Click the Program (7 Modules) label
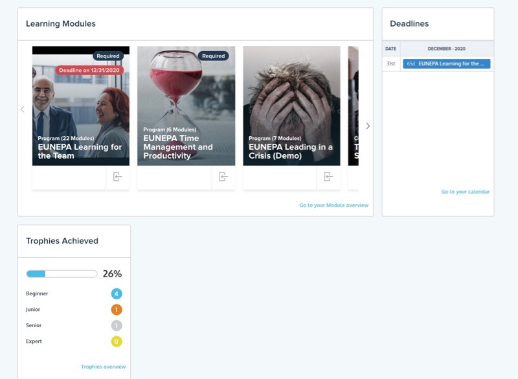The width and height of the screenshot is (518, 379). tap(275, 138)
